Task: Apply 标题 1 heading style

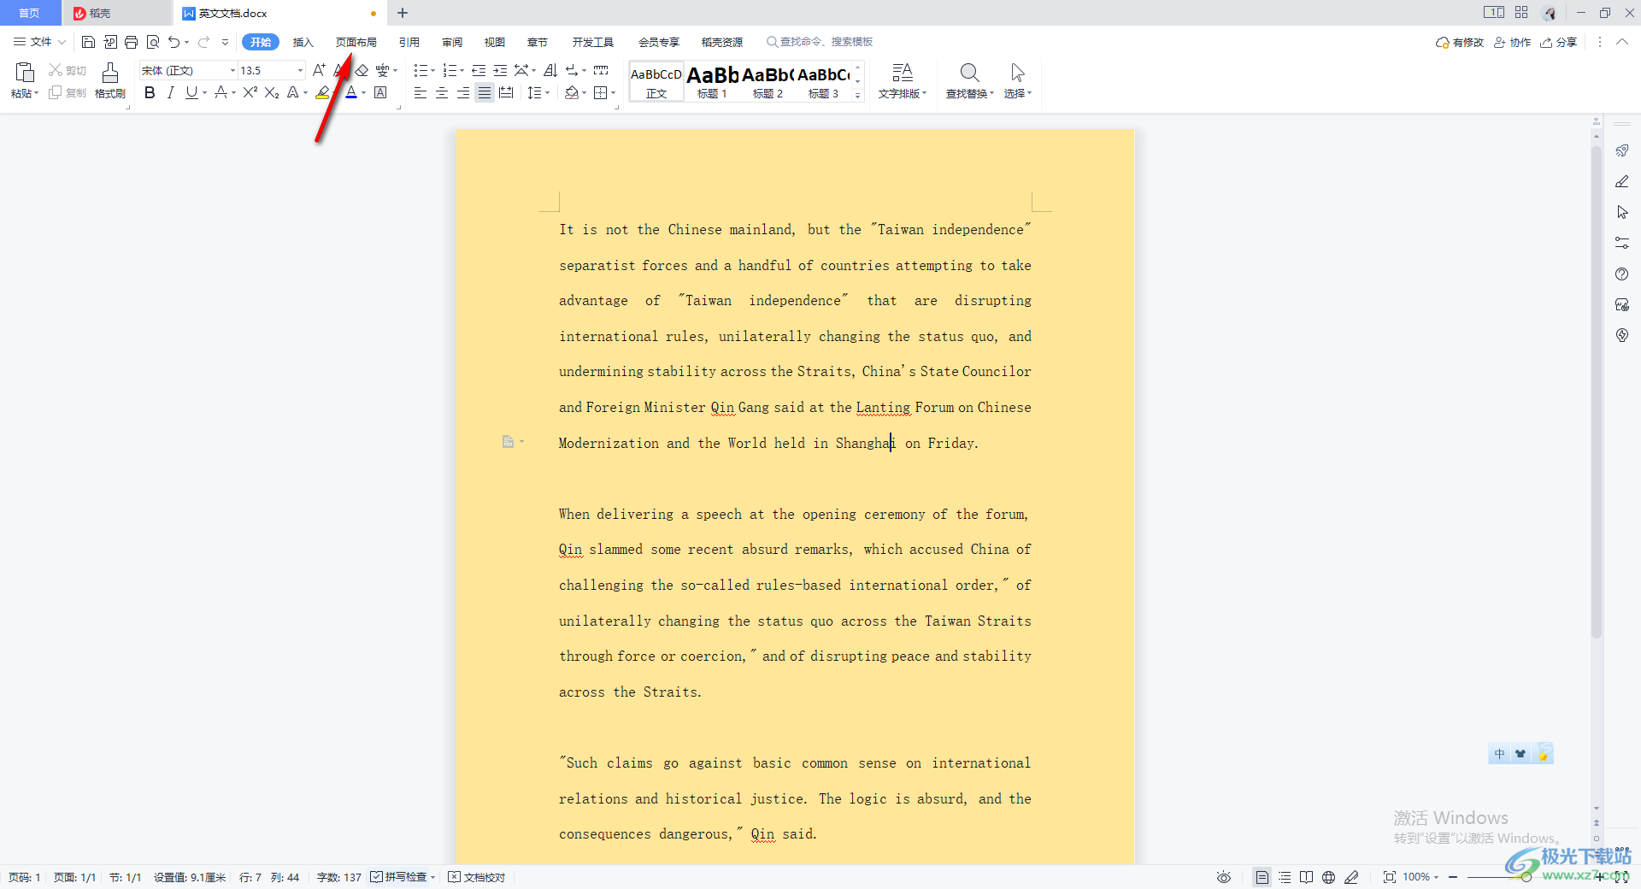Action: [x=712, y=81]
